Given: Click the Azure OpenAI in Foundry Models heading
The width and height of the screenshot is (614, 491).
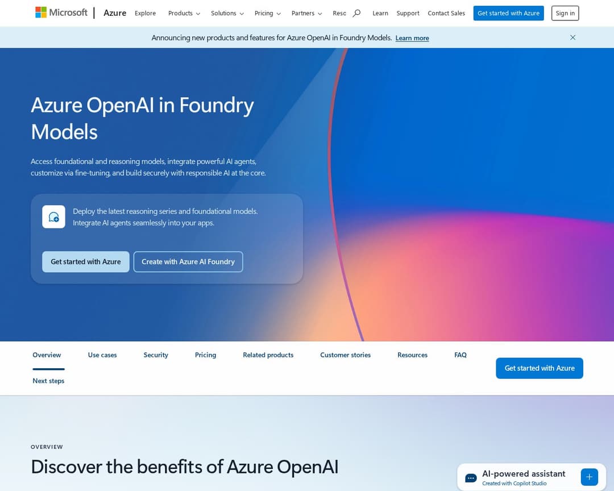Looking at the screenshot, I should (143, 118).
